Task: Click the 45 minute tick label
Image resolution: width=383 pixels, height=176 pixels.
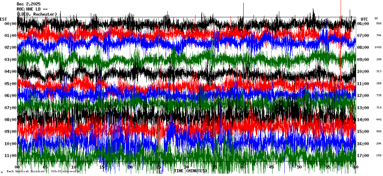Action: [271, 167]
